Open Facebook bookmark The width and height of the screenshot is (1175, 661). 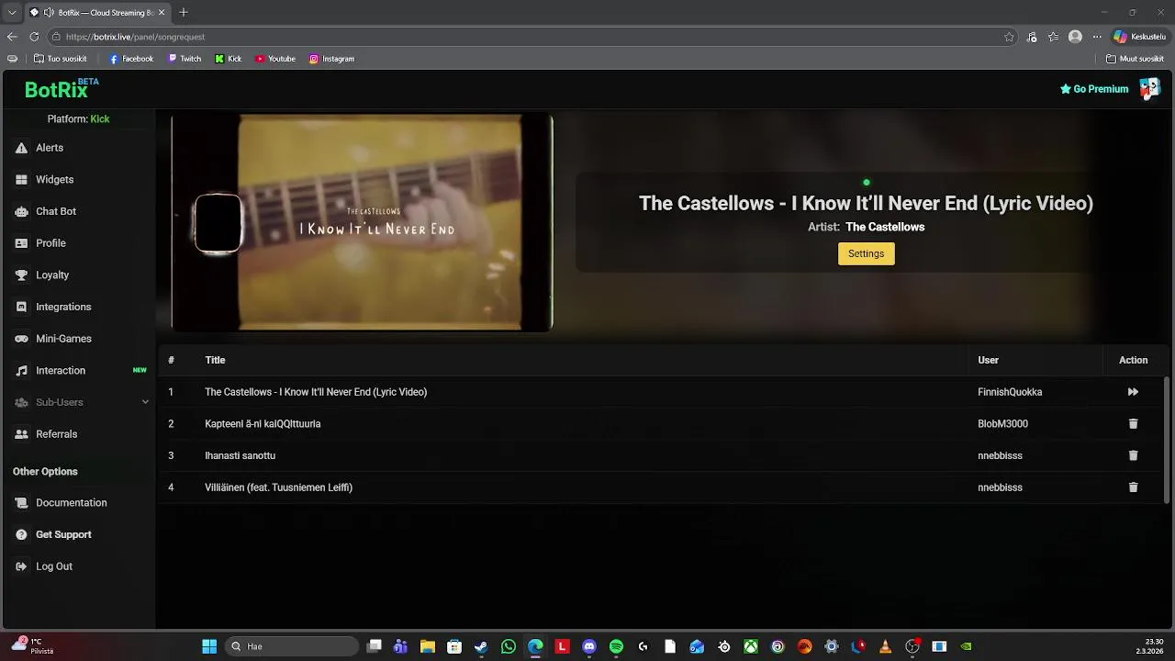[131, 59]
